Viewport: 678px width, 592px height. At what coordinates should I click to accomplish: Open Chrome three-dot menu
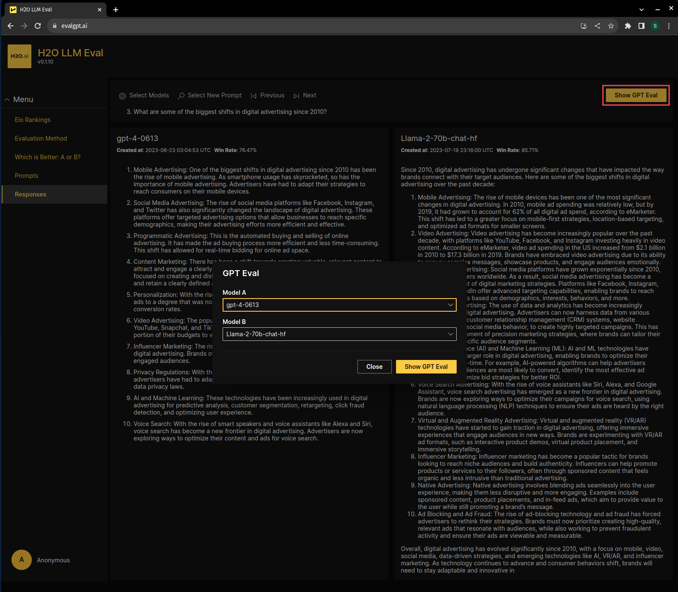[x=669, y=26]
